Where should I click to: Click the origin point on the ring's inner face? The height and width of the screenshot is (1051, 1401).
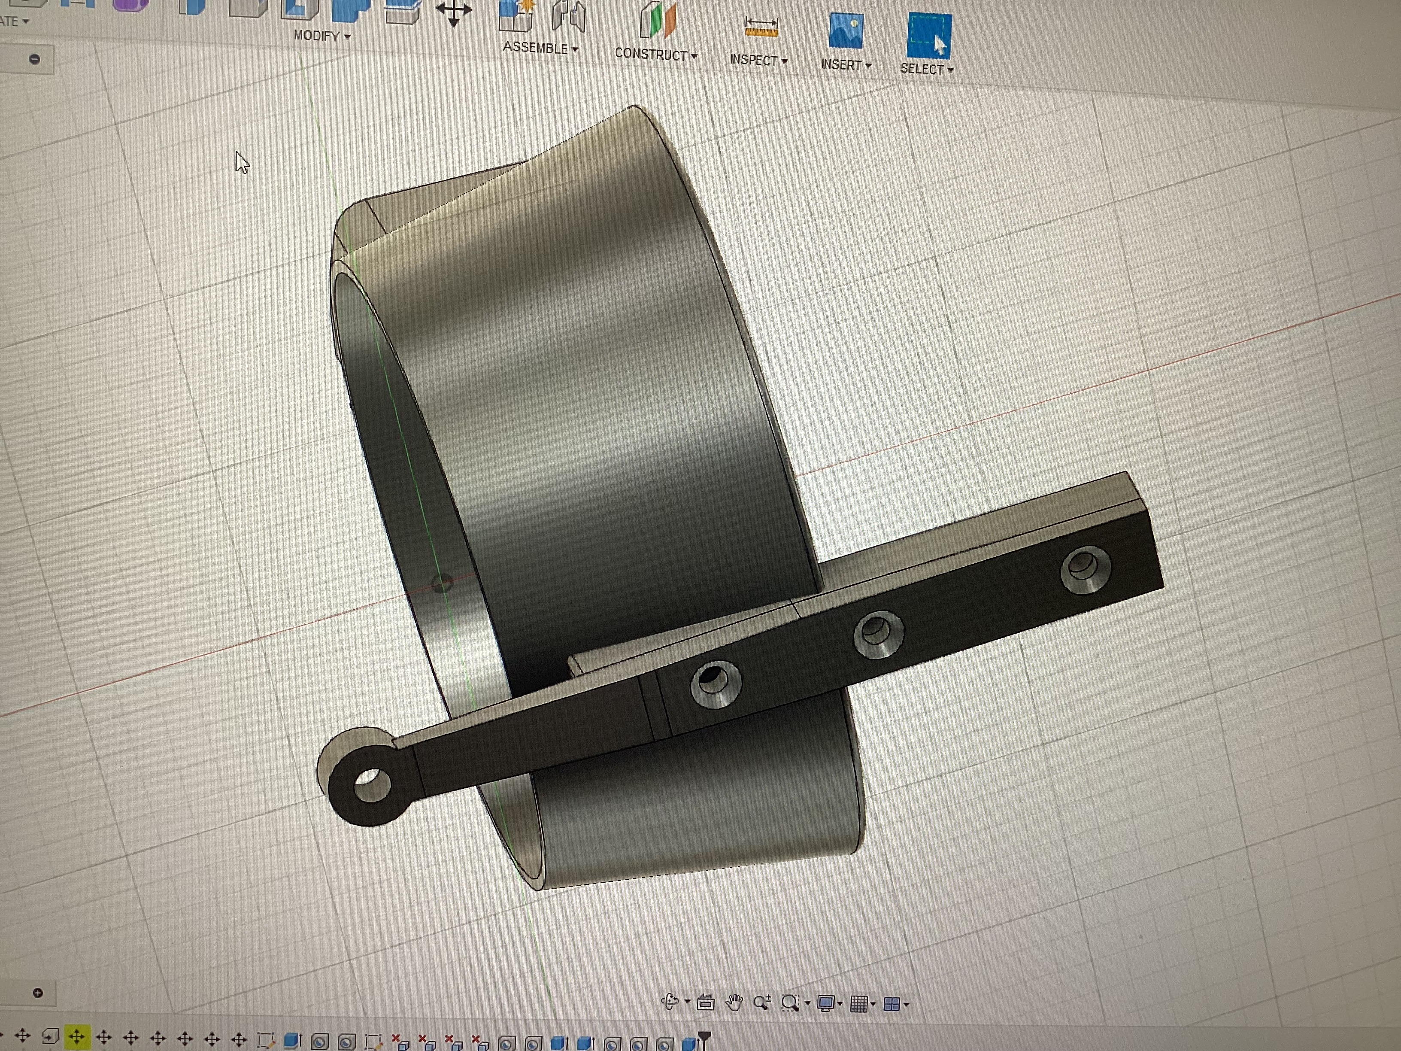pos(441,583)
